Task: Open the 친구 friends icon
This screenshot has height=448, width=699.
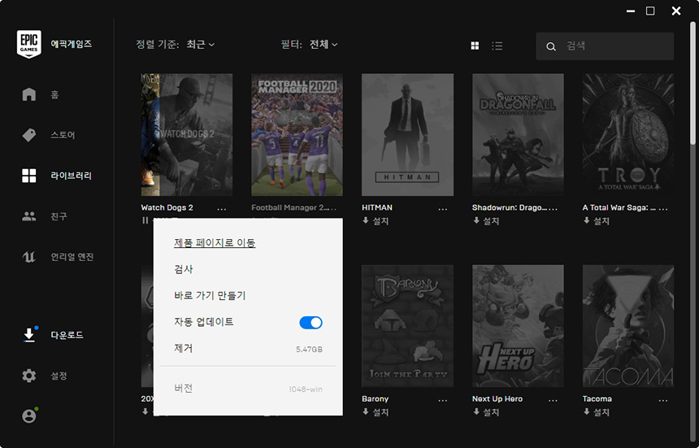Action: [29, 216]
